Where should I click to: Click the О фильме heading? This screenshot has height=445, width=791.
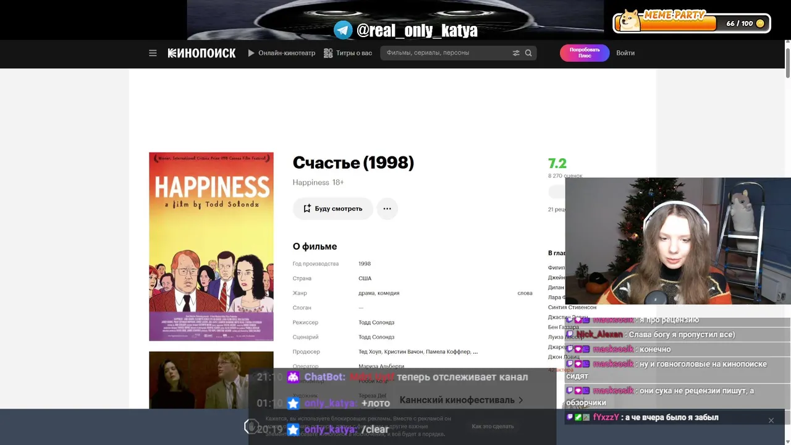click(315, 246)
